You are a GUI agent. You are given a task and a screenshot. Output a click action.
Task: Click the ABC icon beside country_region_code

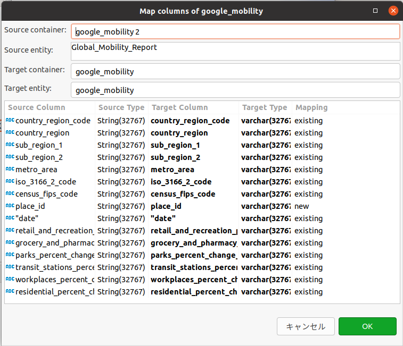10,121
